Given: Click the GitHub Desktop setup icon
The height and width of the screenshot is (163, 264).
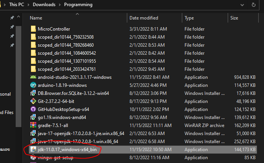Looking at the screenshot, I should (x=33, y=109).
